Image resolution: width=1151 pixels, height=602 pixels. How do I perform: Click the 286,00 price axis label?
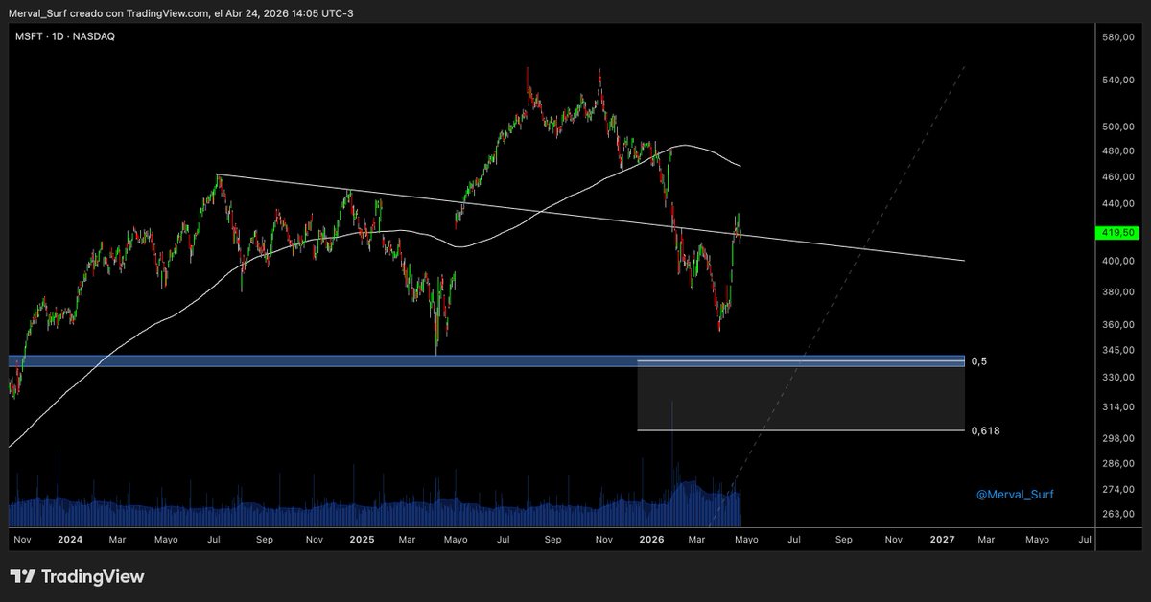coord(1118,463)
